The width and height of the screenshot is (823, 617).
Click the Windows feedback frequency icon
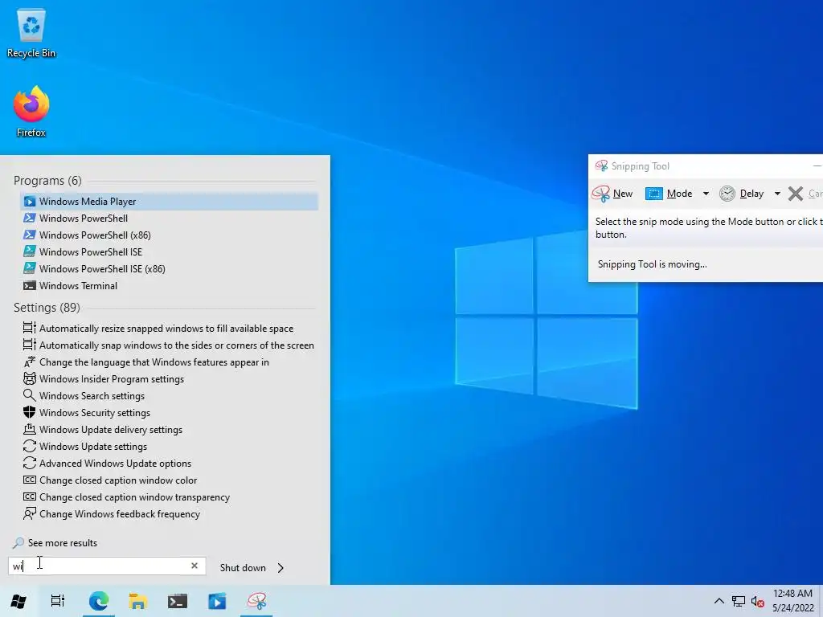30,513
